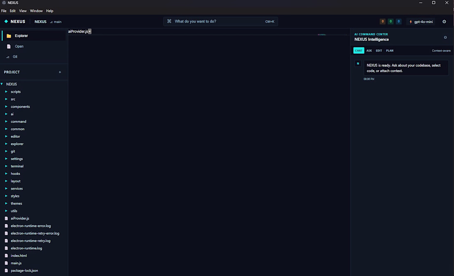Close the aiProvider.js tab
This screenshot has height=276, width=454.
tap(90, 31)
